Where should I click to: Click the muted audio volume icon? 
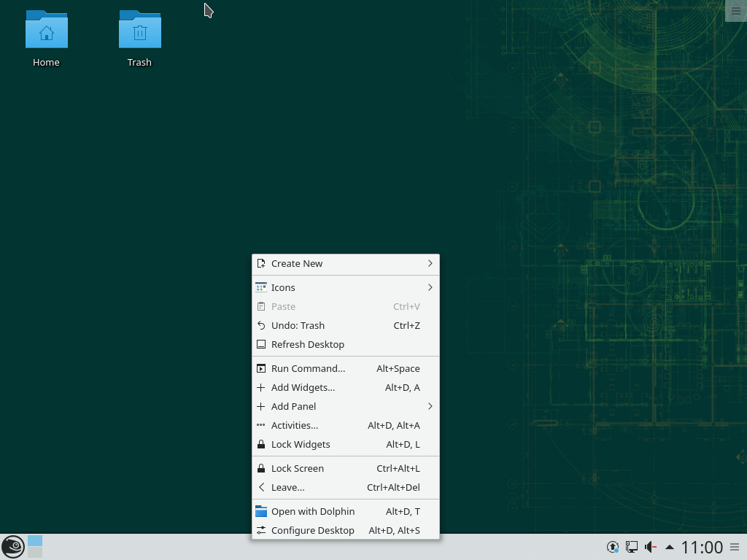(650, 547)
